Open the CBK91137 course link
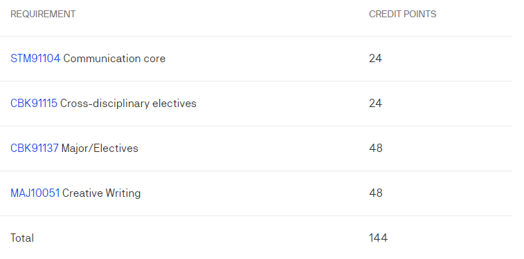The image size is (524, 259). 35,148
